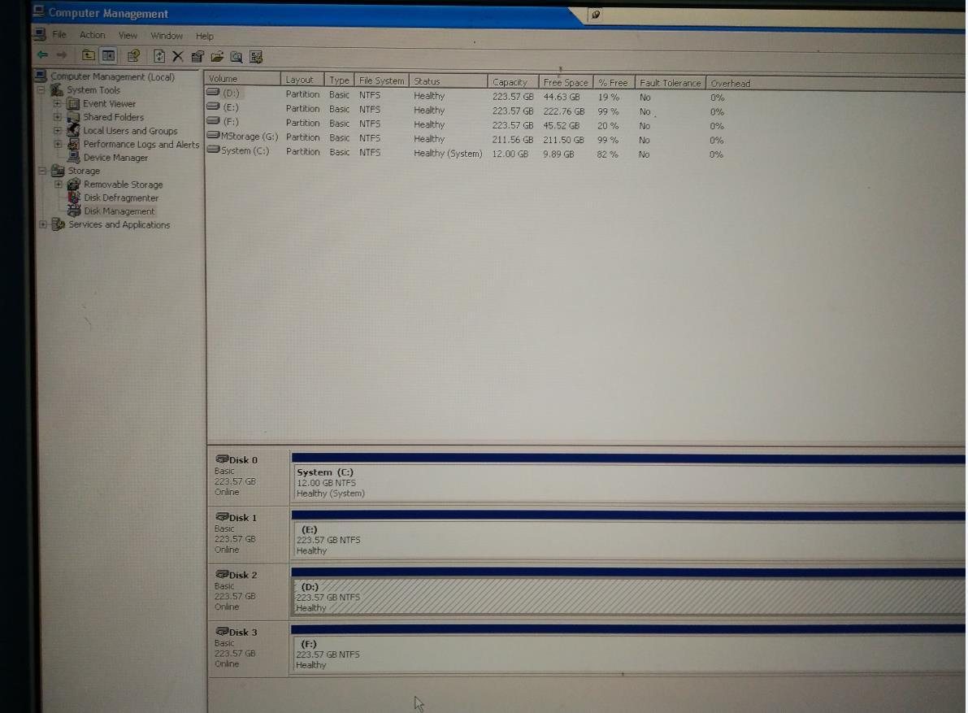Toggle the Show/Hide Console Tree button
The image size is (968, 713).
(107, 56)
